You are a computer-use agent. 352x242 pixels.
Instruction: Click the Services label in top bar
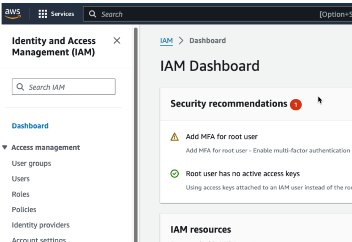[x=62, y=14]
